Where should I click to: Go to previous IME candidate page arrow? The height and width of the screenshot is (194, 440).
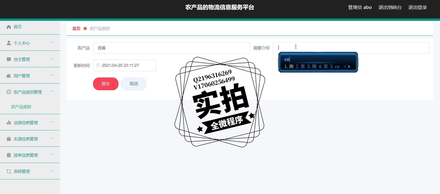[345, 67]
